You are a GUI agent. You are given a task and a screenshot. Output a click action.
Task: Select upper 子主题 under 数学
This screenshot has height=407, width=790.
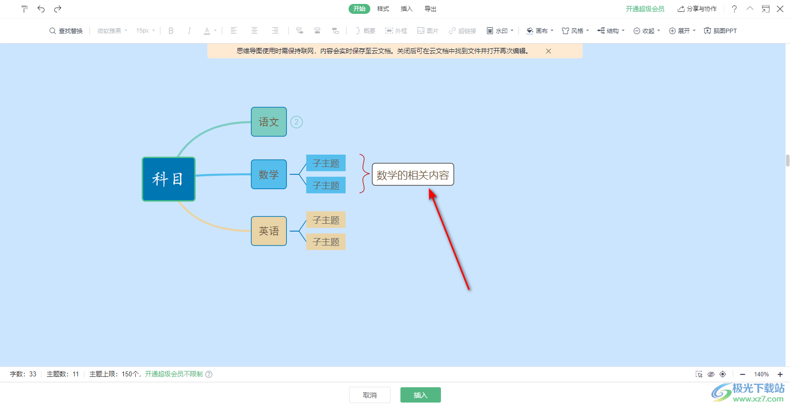326,163
